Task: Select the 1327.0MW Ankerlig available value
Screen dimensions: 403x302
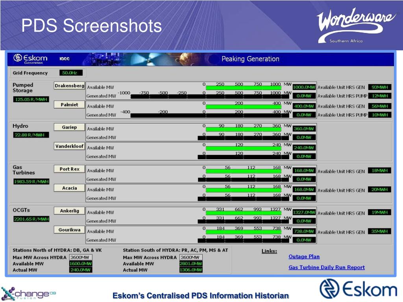Action: [x=304, y=212]
